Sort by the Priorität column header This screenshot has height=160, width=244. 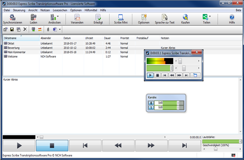coord(127,38)
